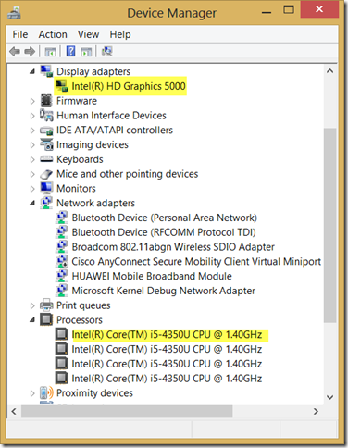348x448 pixels.
Task: Close the Device Manager window
Action: (x=319, y=9)
